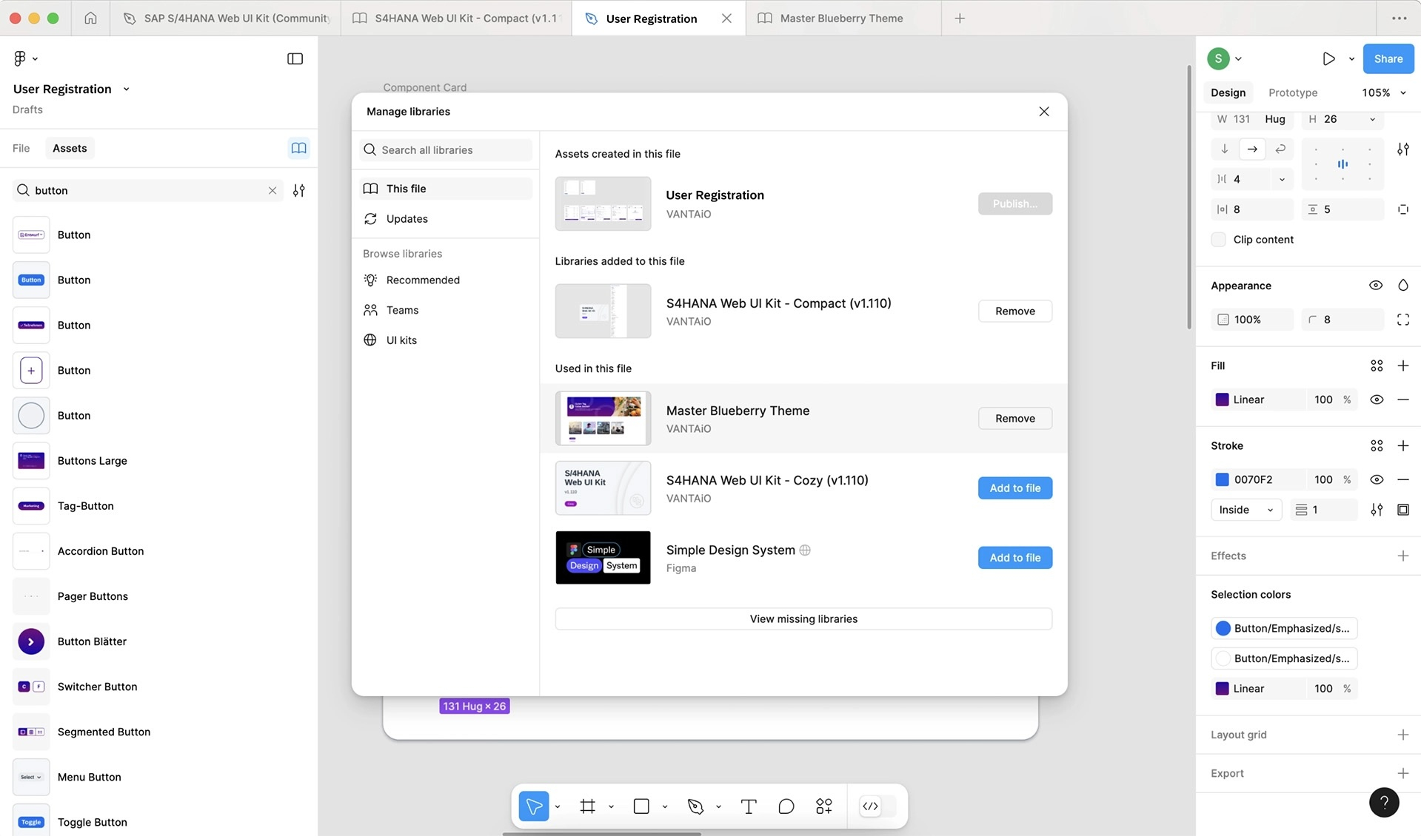This screenshot has width=1421, height=836.
Task: Toggle Fill visibility eye icon
Action: click(1376, 400)
